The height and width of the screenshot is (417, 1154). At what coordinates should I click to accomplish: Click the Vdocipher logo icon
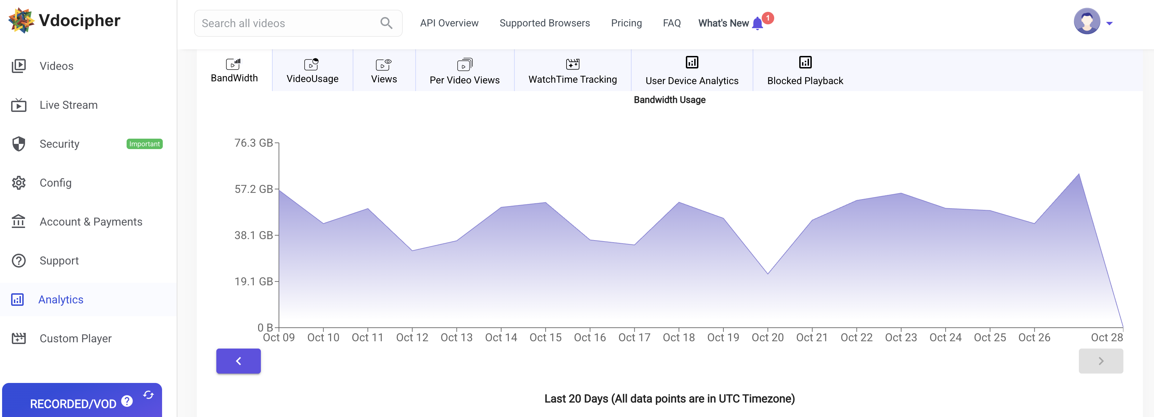21,20
